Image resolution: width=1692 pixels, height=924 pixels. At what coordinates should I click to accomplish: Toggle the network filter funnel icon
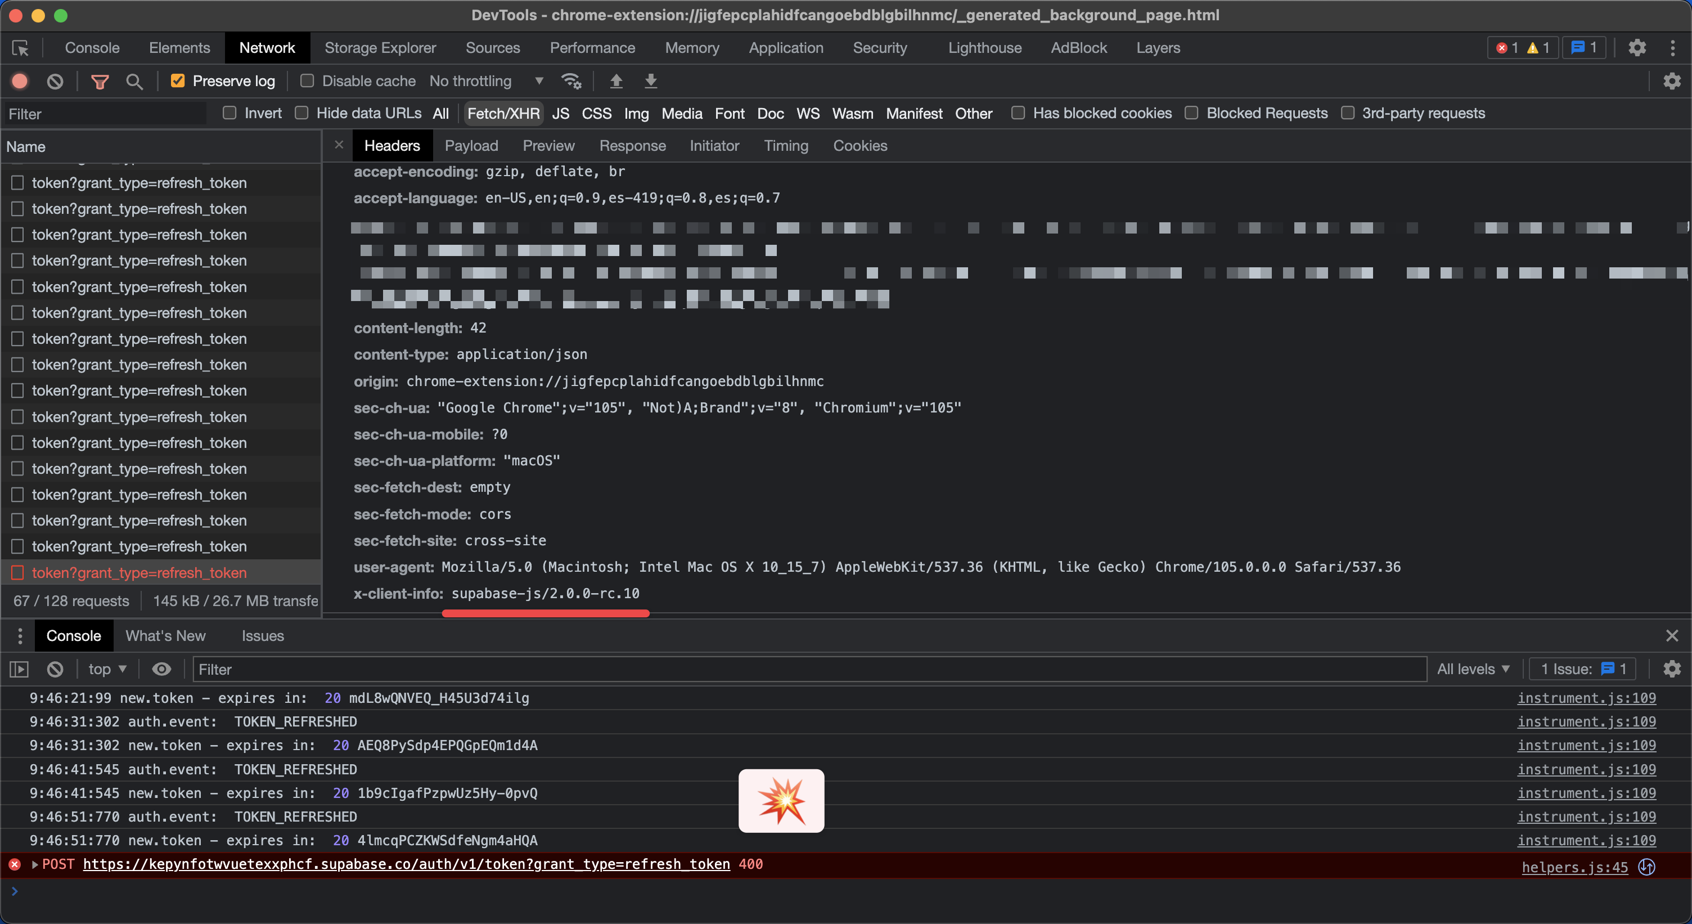coord(100,82)
